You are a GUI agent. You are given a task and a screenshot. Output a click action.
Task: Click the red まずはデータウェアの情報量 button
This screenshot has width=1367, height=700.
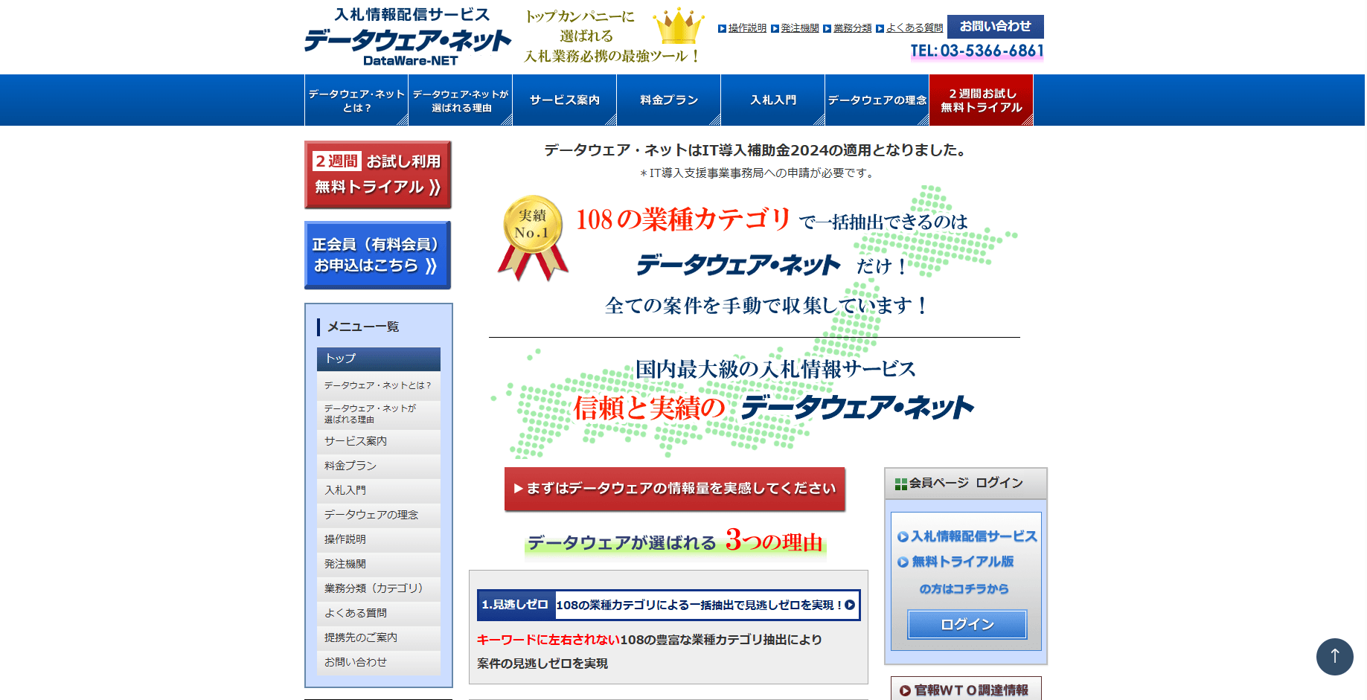pyautogui.click(x=674, y=489)
